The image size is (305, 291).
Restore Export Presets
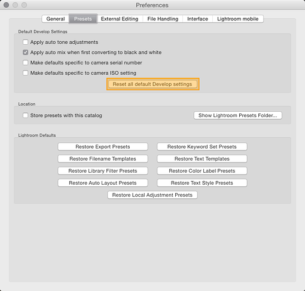pos(103,147)
